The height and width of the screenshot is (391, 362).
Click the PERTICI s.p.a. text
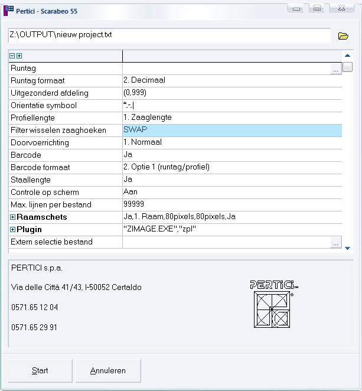pos(37,268)
